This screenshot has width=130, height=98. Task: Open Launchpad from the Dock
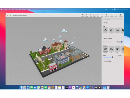[25, 88]
